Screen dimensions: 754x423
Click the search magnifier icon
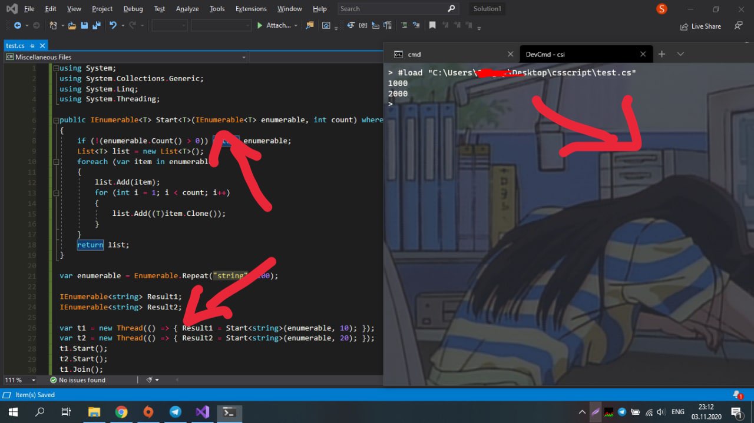pos(452,9)
